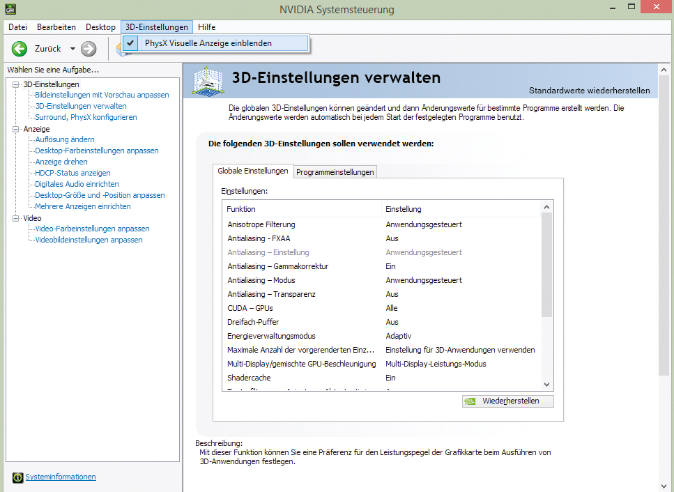The height and width of the screenshot is (492, 674).
Task: Collapse the 3D-Einstellungen tree node
Action: pyautogui.click(x=16, y=84)
